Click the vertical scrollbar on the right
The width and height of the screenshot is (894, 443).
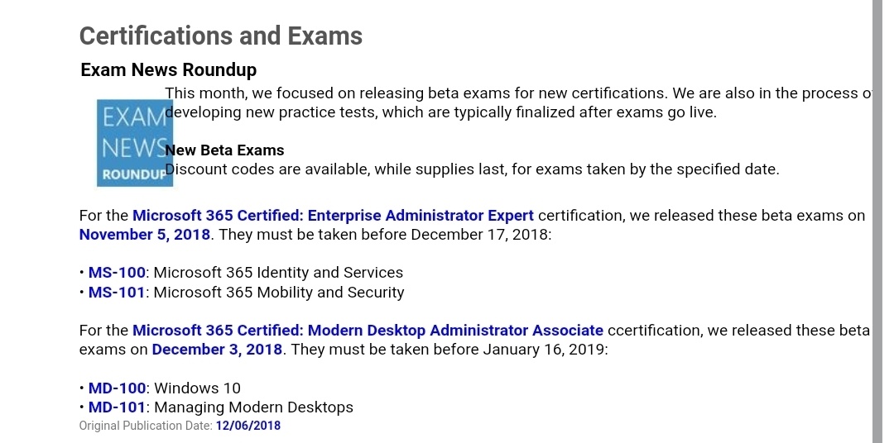click(x=877, y=221)
